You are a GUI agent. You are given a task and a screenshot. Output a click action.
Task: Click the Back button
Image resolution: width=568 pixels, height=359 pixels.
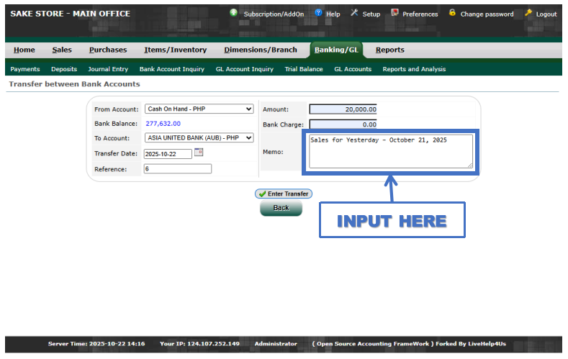(281, 208)
